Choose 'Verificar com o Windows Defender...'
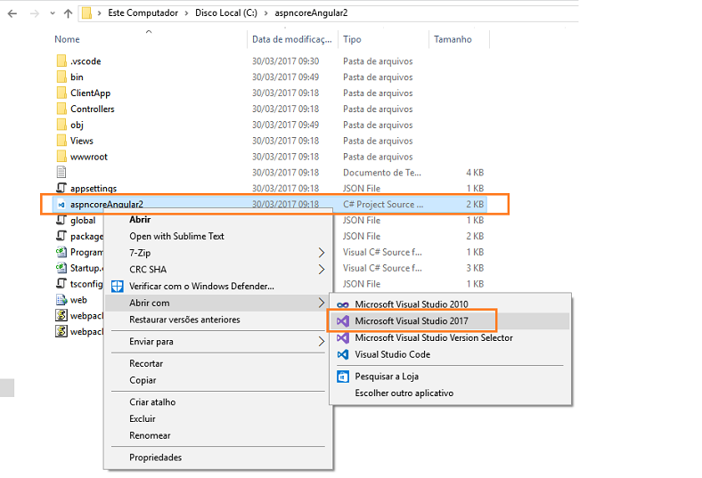 [x=218, y=286]
